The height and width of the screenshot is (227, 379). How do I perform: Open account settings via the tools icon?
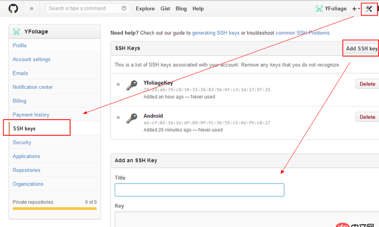pyautogui.click(x=369, y=9)
